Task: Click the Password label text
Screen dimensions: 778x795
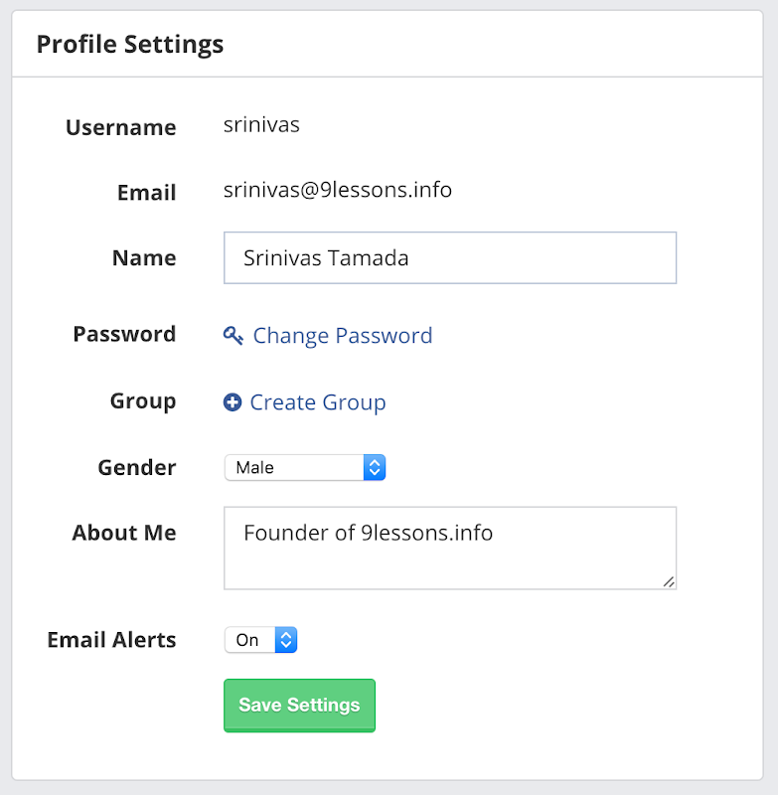Action: (124, 334)
